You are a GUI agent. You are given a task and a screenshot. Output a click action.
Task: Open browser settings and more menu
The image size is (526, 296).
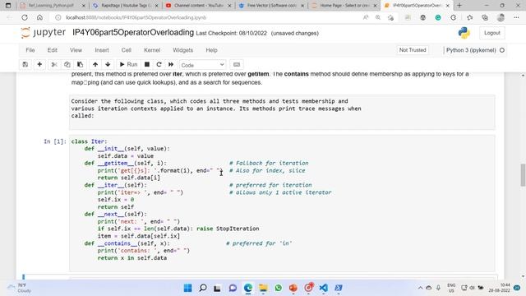[x=516, y=17]
